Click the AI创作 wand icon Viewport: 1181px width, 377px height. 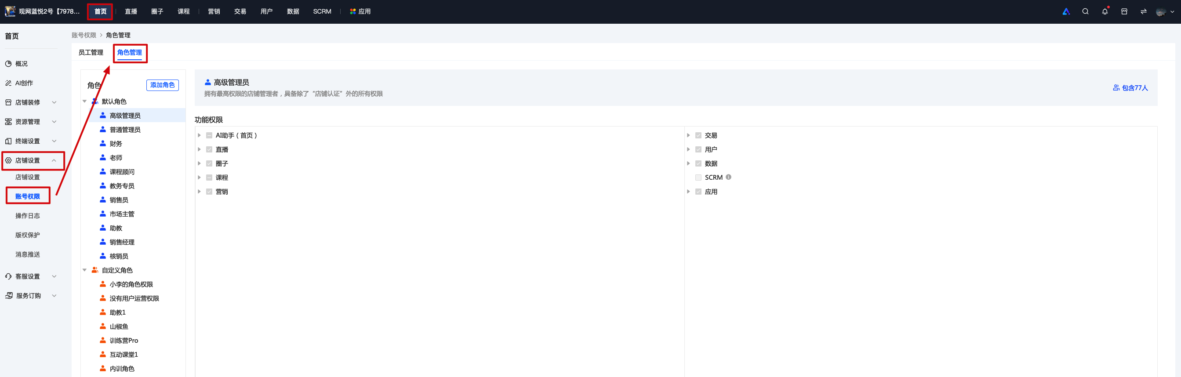tap(8, 83)
